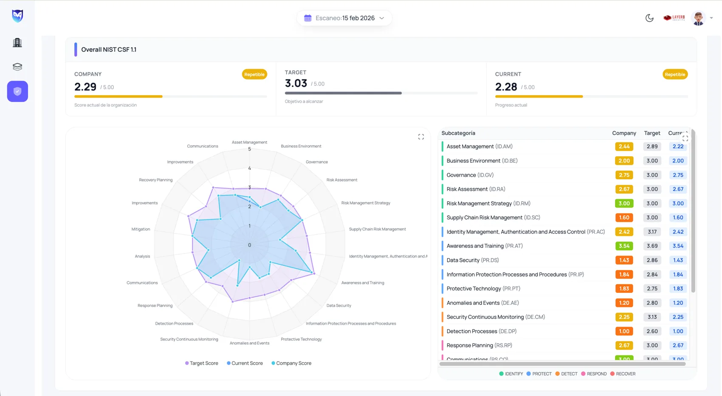Open the Escaneo date dropdown
Viewport: 722px width, 396px height.
pos(344,18)
